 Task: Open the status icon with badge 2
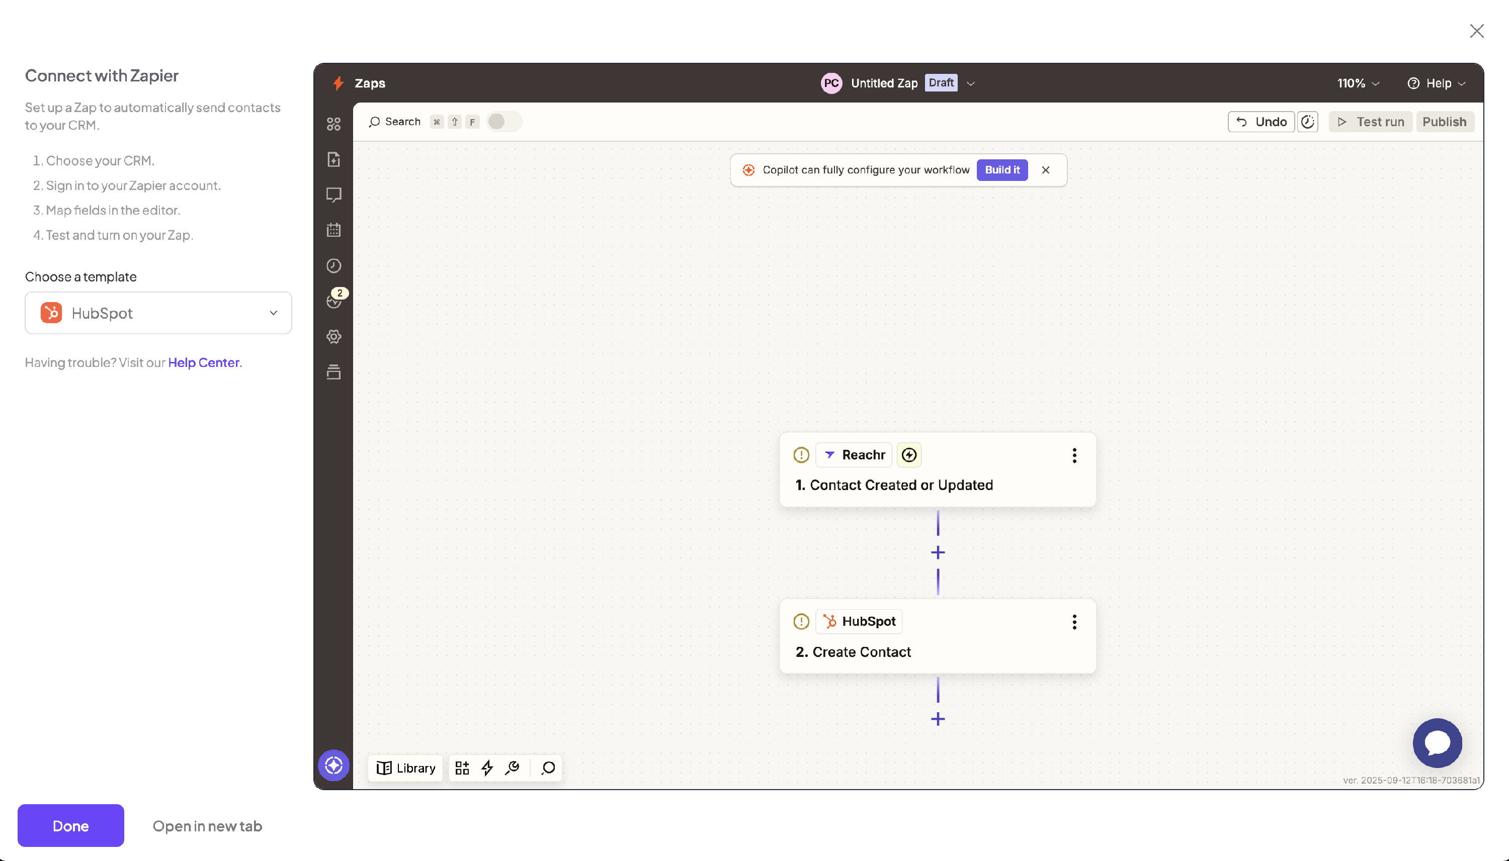334,301
